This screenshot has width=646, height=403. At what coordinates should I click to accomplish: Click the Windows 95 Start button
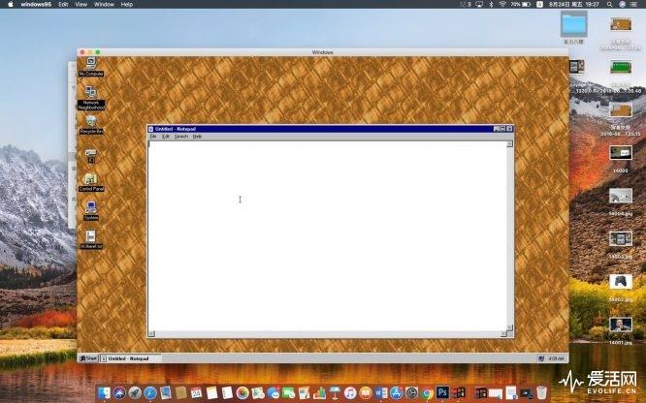(90, 358)
